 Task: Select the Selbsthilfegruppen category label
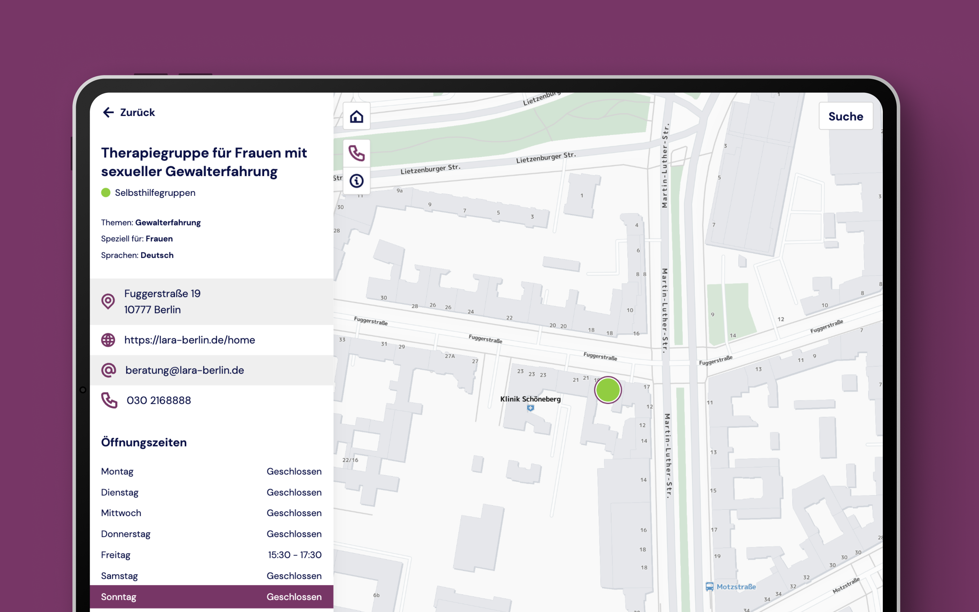pyautogui.click(x=155, y=193)
